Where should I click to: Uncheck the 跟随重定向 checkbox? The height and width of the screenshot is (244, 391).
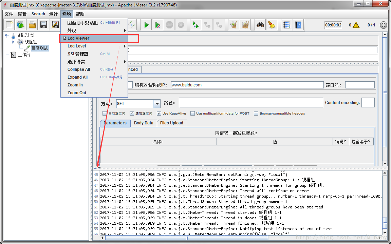pos(132,113)
